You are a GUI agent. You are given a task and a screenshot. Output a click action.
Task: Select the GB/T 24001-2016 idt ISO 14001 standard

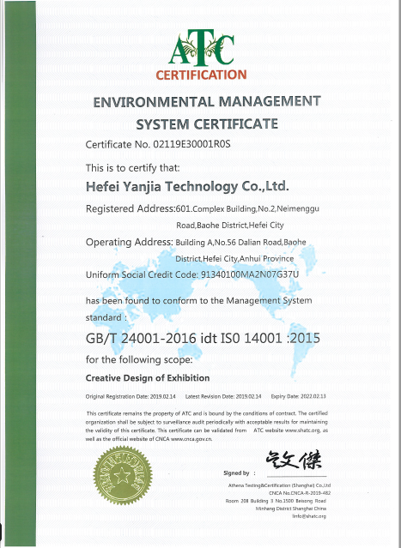(x=203, y=338)
